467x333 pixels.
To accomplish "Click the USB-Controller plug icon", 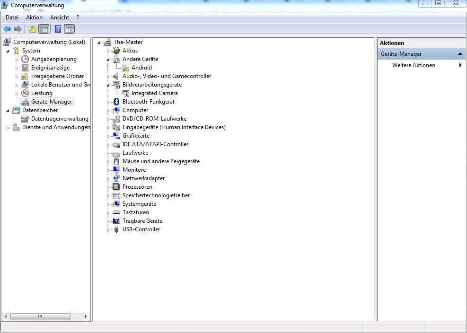I will pos(116,229).
